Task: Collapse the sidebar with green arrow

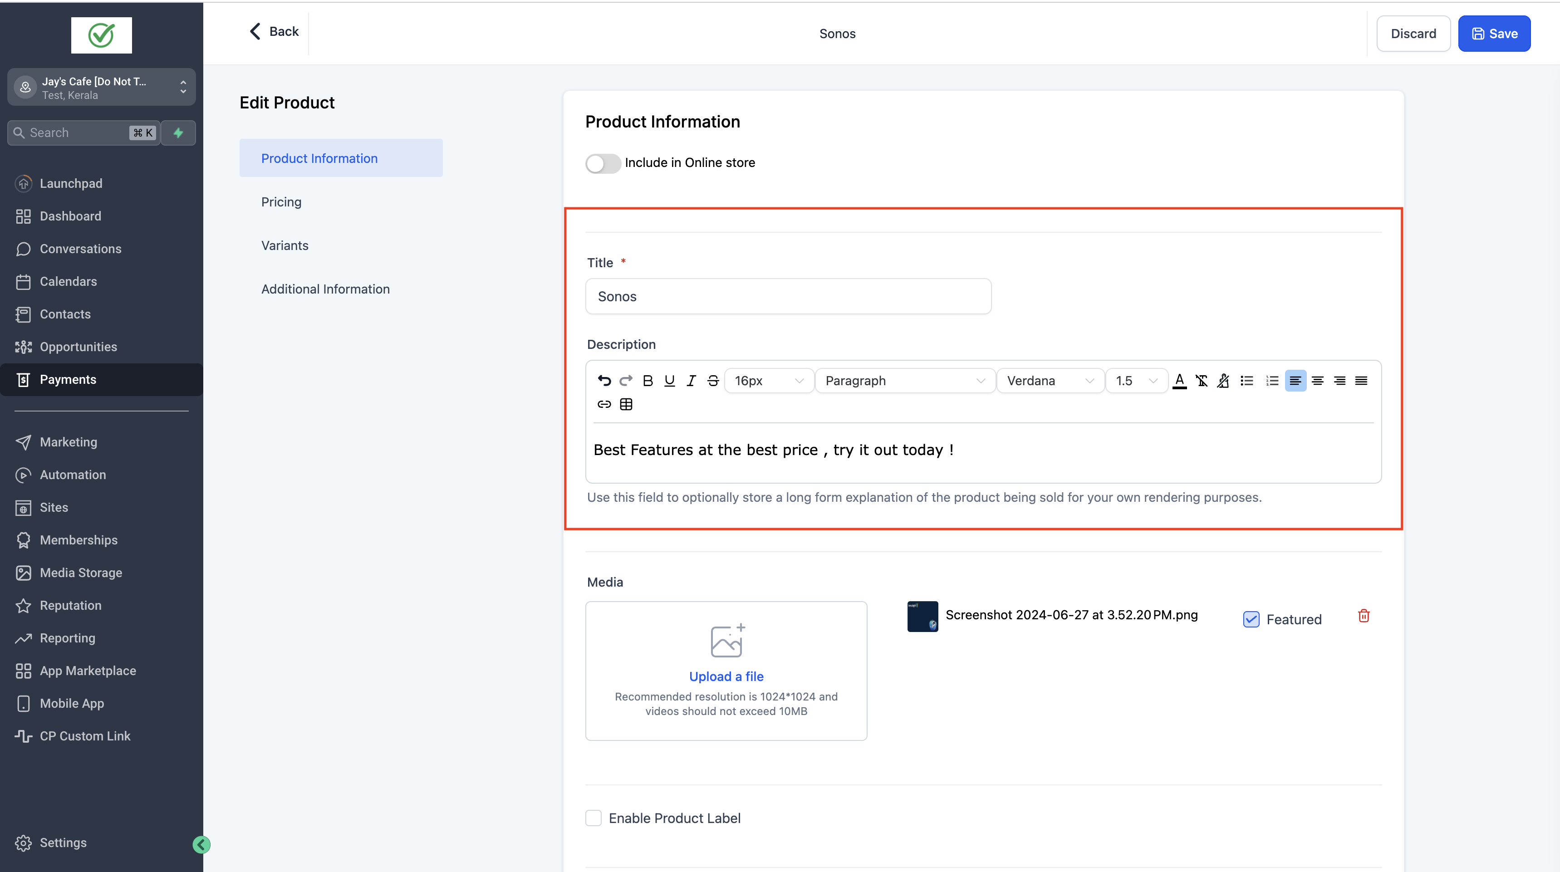Action: pyautogui.click(x=201, y=844)
